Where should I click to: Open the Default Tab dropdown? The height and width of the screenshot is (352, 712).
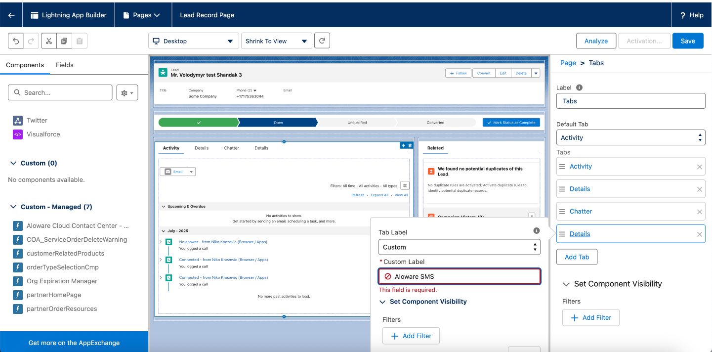[x=630, y=137]
